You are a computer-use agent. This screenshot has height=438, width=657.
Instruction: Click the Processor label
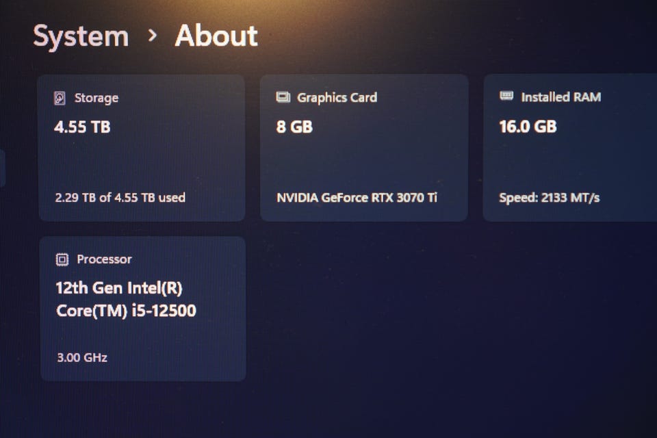tap(104, 259)
